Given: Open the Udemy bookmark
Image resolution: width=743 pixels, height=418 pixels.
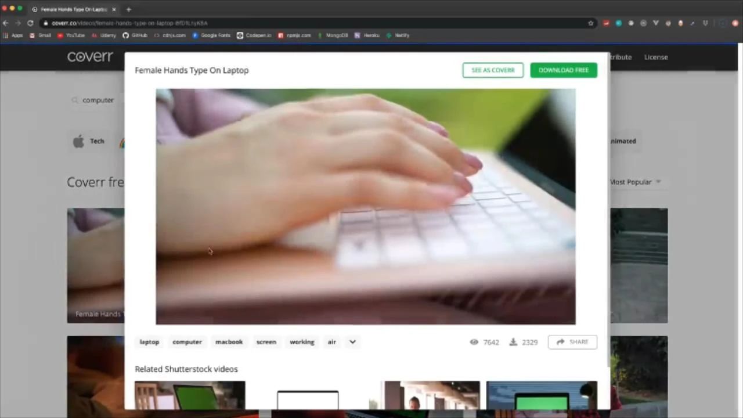Looking at the screenshot, I should [x=104, y=35].
